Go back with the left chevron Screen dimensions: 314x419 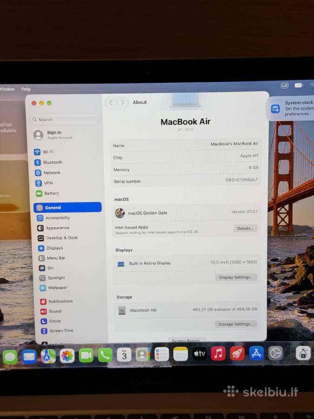click(x=111, y=102)
